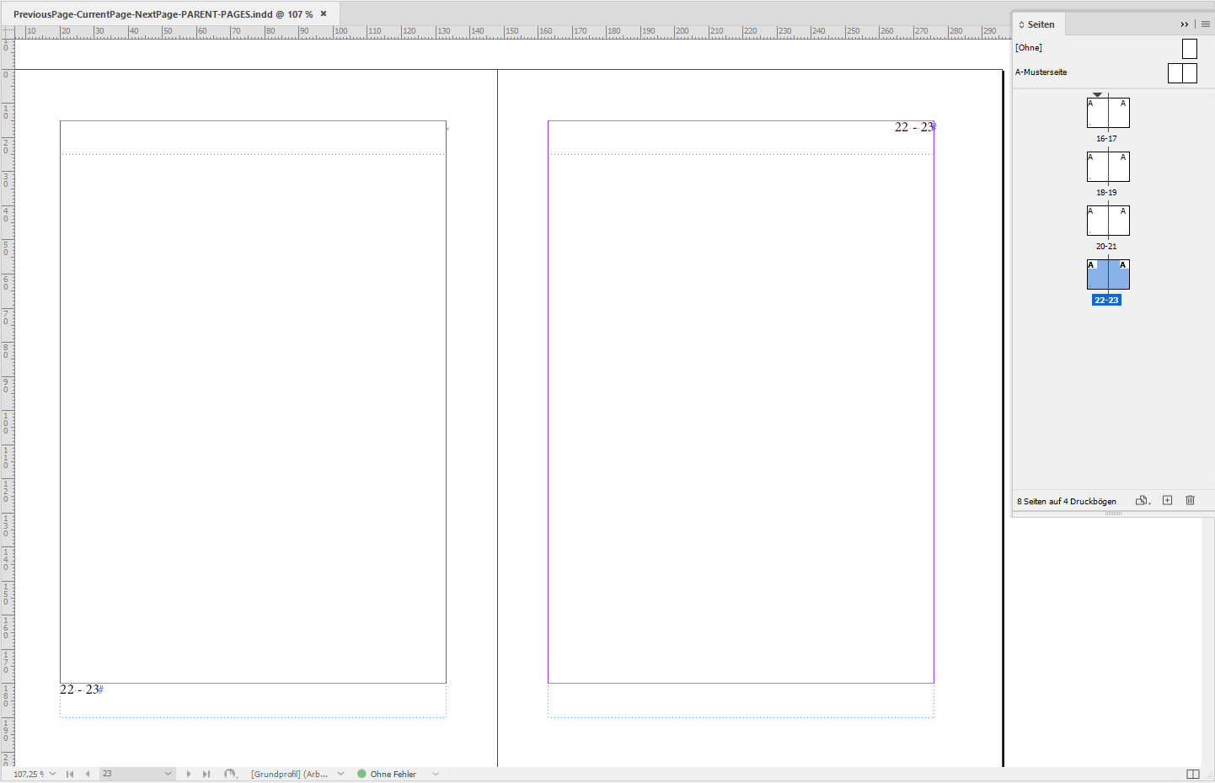
Task: Click the disclosure triangle above spread 16-17
Action: click(1097, 94)
